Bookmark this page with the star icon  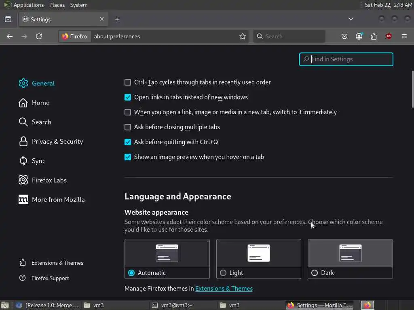coord(243,36)
